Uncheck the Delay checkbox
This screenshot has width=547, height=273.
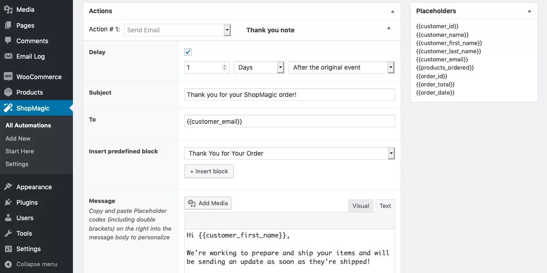tap(188, 52)
